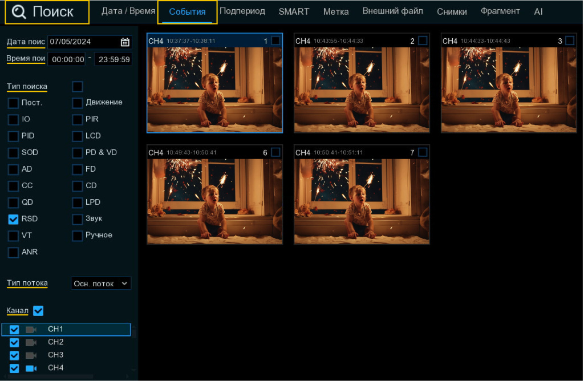Click the CH3 camera icon

[x=31, y=355]
